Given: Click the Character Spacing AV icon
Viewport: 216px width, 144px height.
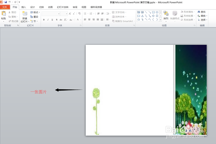Looking at the screenshot, I should coord(66,19).
